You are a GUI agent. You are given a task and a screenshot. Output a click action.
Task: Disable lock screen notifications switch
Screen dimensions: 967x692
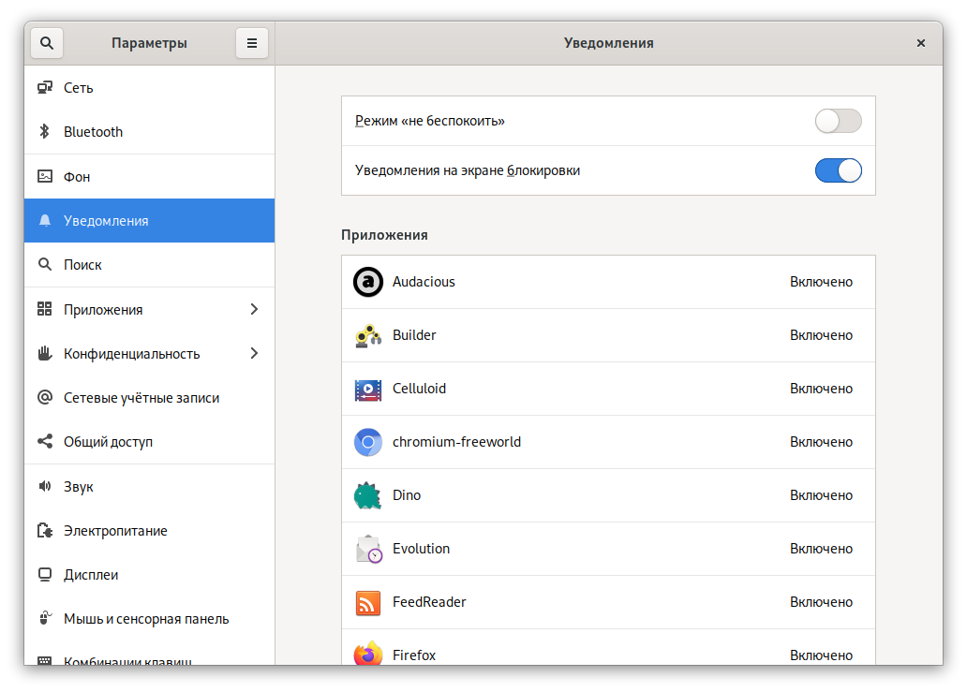click(x=838, y=170)
